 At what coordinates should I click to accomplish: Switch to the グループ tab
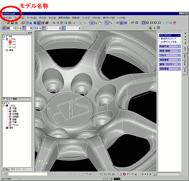[x=21, y=169]
